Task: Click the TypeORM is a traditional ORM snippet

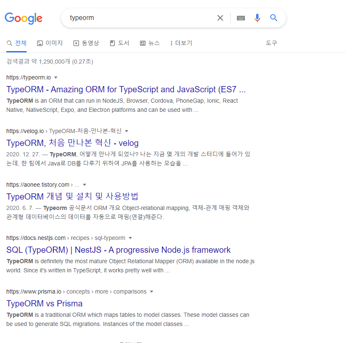Action: tap(128, 319)
